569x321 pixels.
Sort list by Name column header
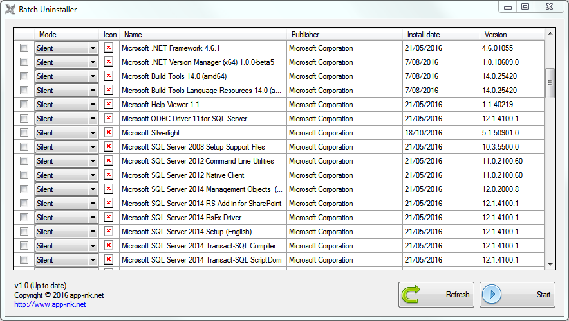click(203, 35)
